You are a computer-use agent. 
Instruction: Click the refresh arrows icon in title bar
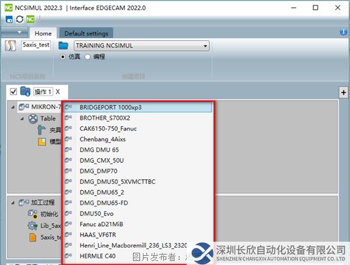pyautogui.click(x=20, y=20)
